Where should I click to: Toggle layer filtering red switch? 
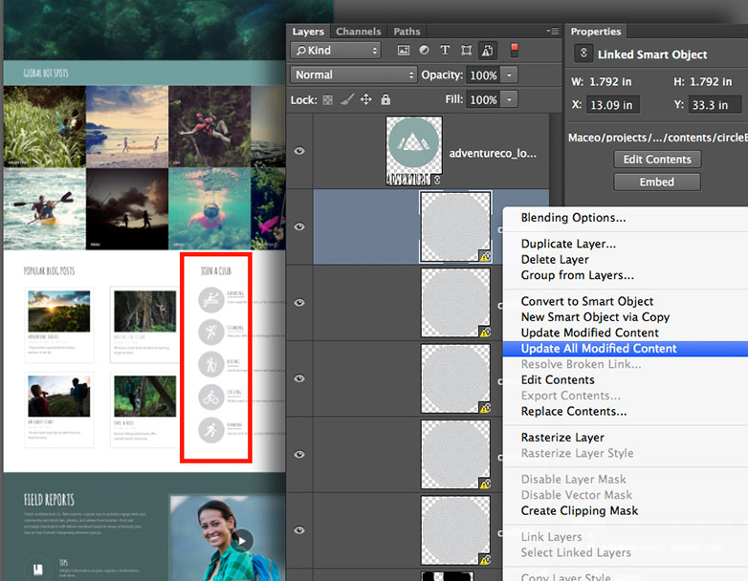(515, 50)
